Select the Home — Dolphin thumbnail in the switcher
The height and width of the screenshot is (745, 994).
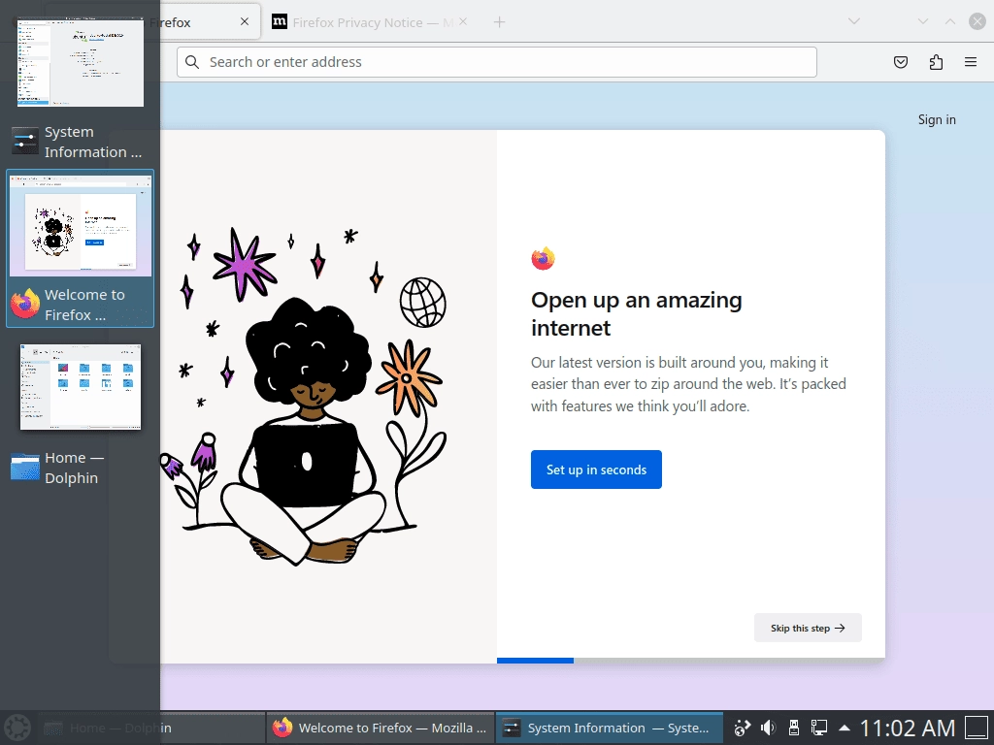click(81, 387)
